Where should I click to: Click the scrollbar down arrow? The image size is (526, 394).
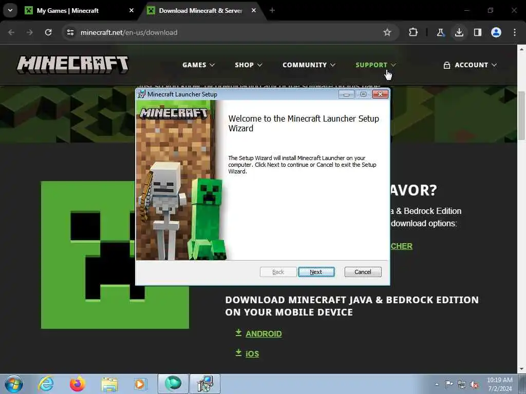click(x=521, y=369)
